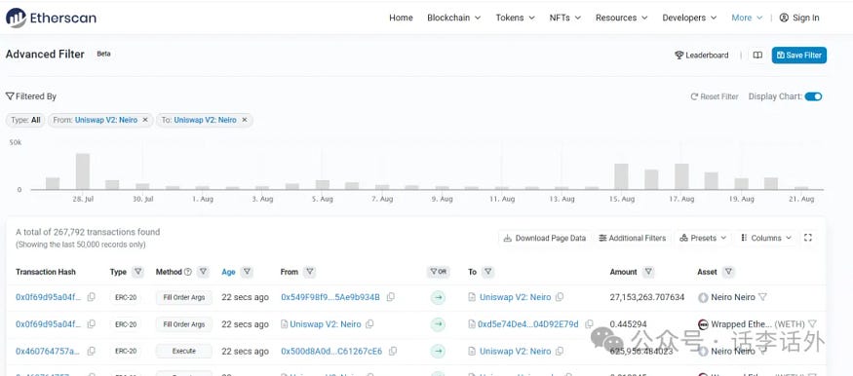Open the Presets dropdown
853x376 pixels.
coord(703,238)
